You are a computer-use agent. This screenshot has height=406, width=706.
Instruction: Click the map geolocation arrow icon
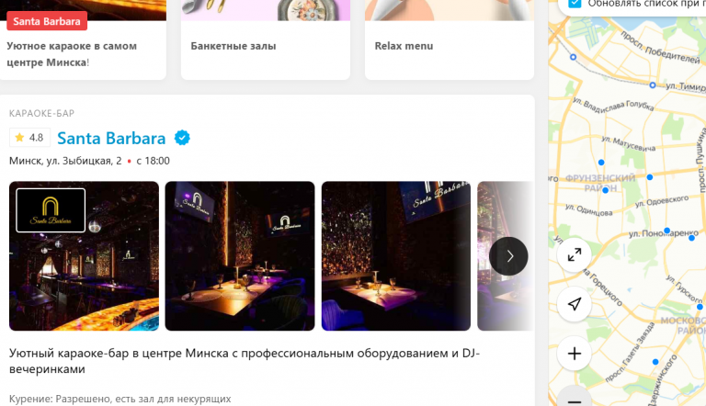point(574,304)
